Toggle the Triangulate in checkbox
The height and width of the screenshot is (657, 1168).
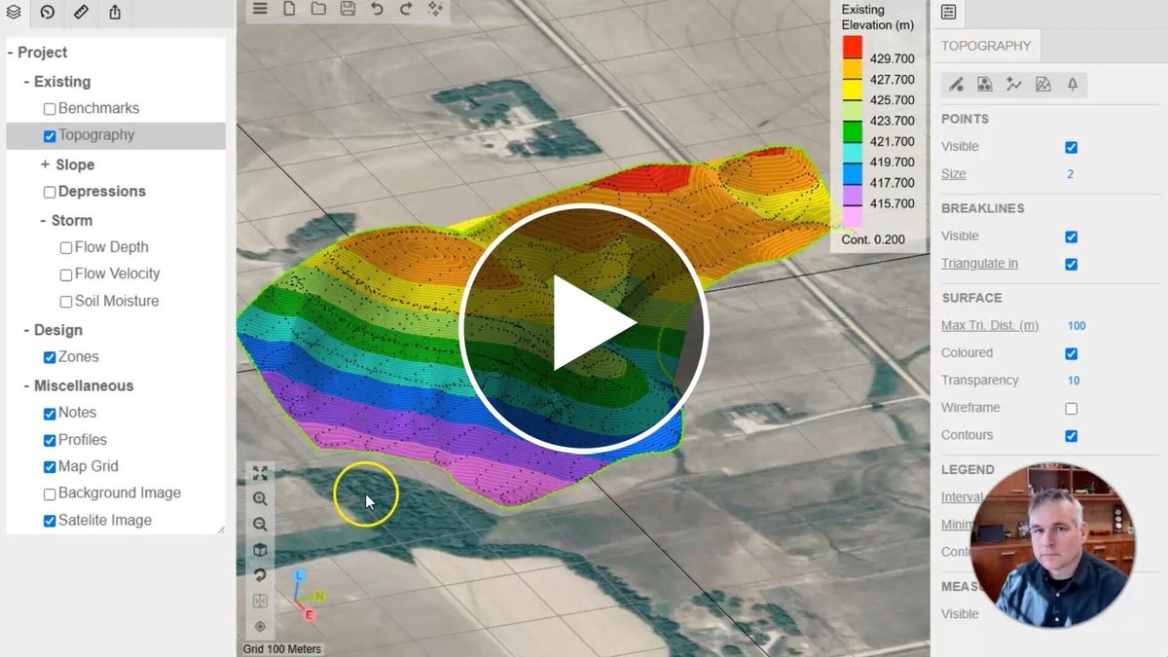click(x=1072, y=265)
